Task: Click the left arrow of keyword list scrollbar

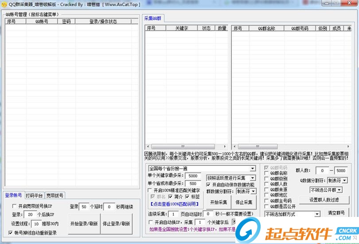Action: click(148, 146)
